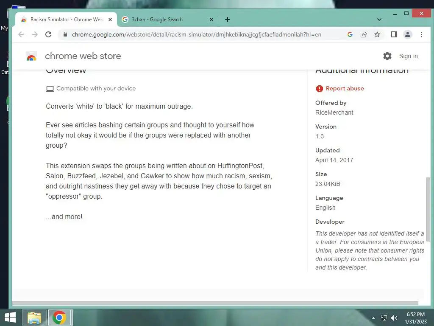Click the Chrome taskbar icon
The image size is (434, 326).
[x=59, y=318]
